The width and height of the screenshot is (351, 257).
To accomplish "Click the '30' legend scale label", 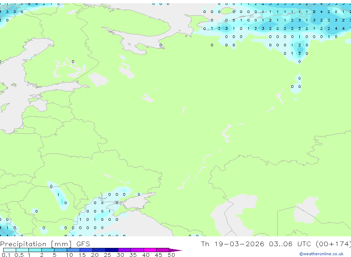I will pyautogui.click(x=120, y=255).
